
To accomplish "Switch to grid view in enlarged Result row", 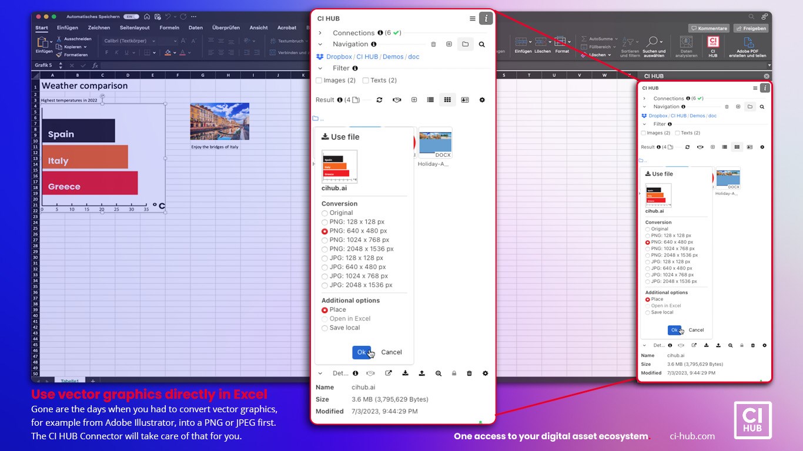I will 447,100.
